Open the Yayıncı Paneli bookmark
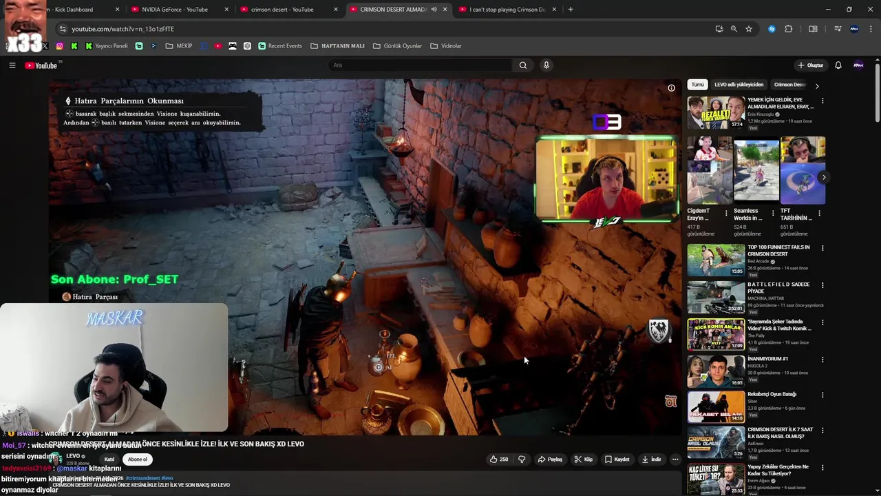 coord(107,46)
